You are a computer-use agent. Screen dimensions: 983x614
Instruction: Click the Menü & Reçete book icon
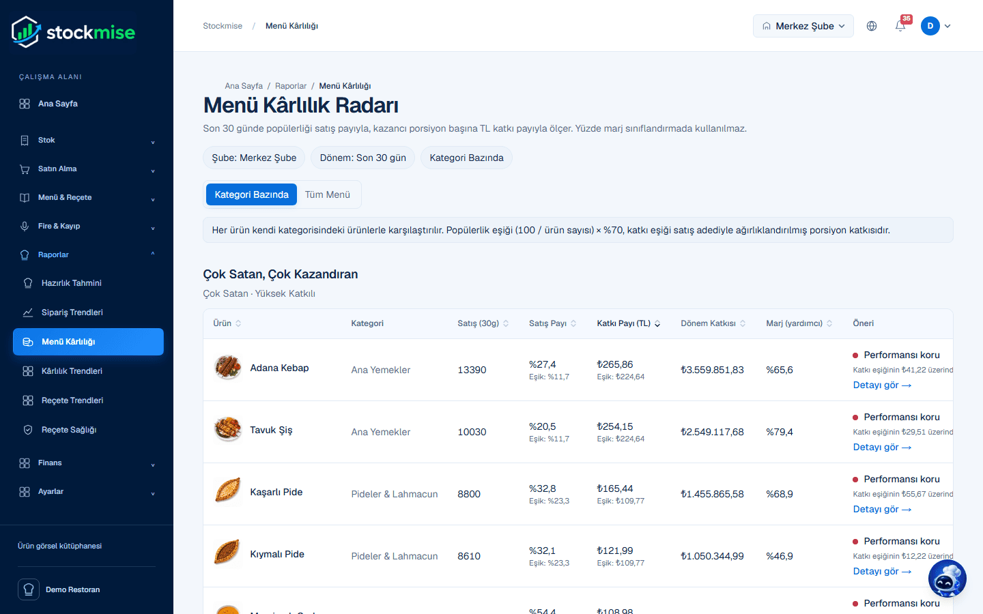pyautogui.click(x=25, y=198)
